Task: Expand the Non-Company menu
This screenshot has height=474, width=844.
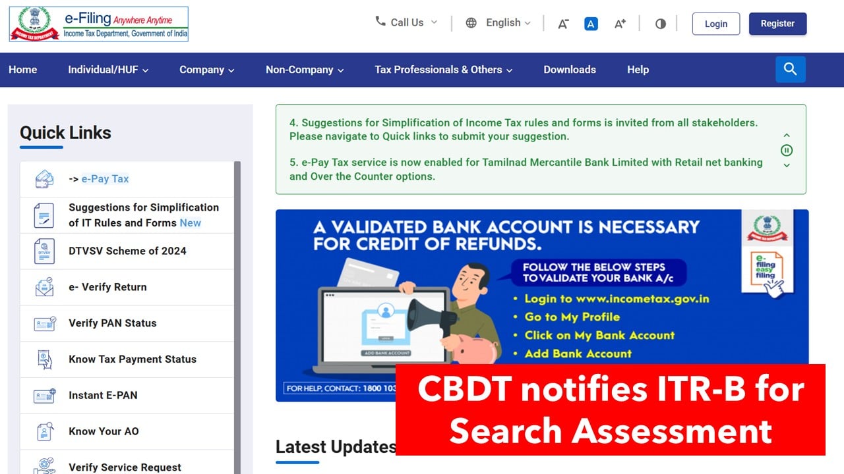Action: pyautogui.click(x=305, y=70)
